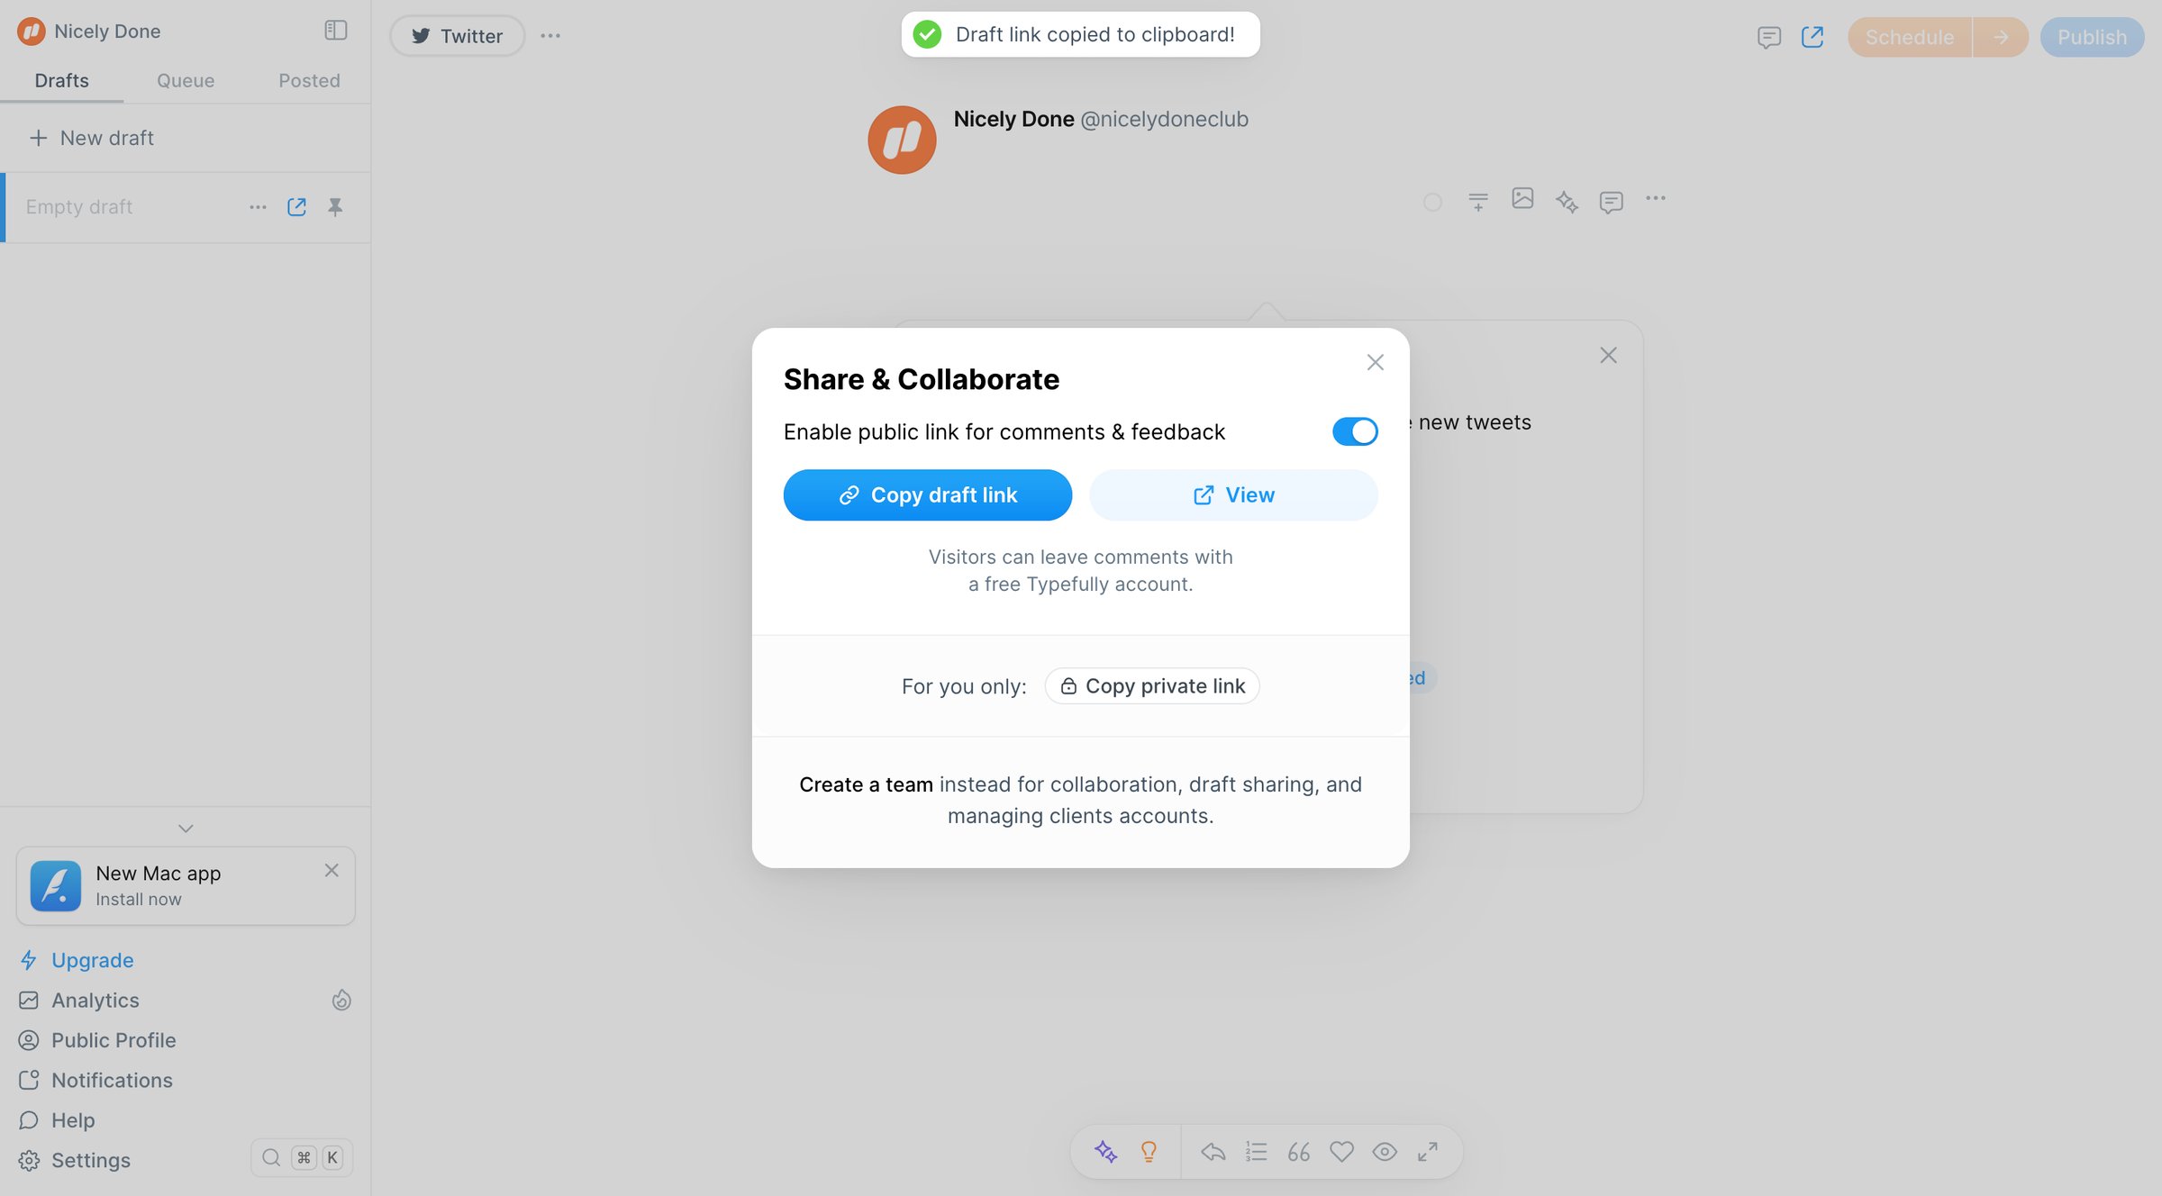
Task: Click the Nicely Done workspace name
Action: (107, 32)
